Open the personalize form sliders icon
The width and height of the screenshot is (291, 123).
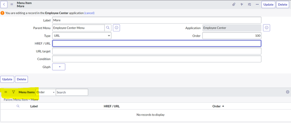pyautogui.click(x=249, y=4)
